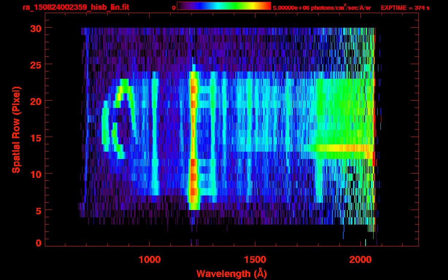Viewport: 448px width, 280px height.
Task: Click the x-axis tick label 1500
Action: 255,259
